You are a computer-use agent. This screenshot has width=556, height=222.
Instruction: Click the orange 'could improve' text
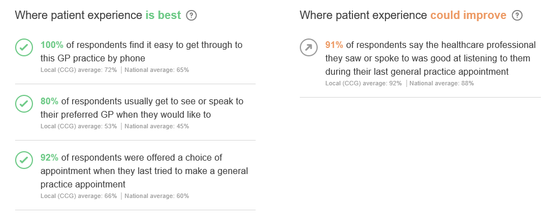[468, 16]
